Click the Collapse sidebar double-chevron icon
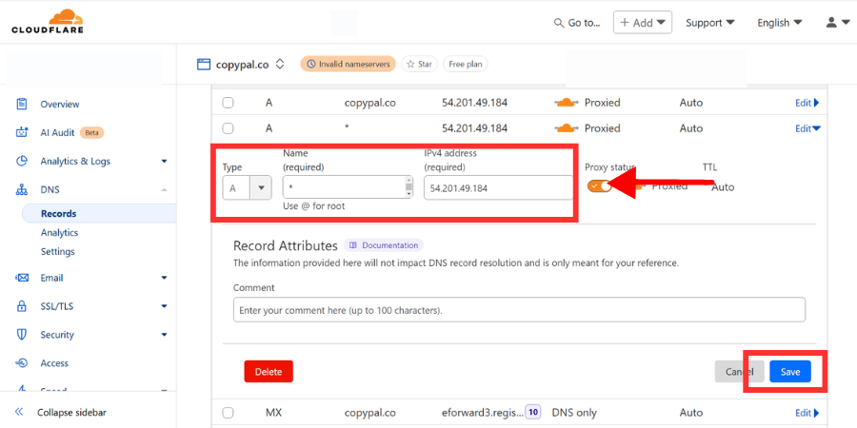 pyautogui.click(x=19, y=412)
